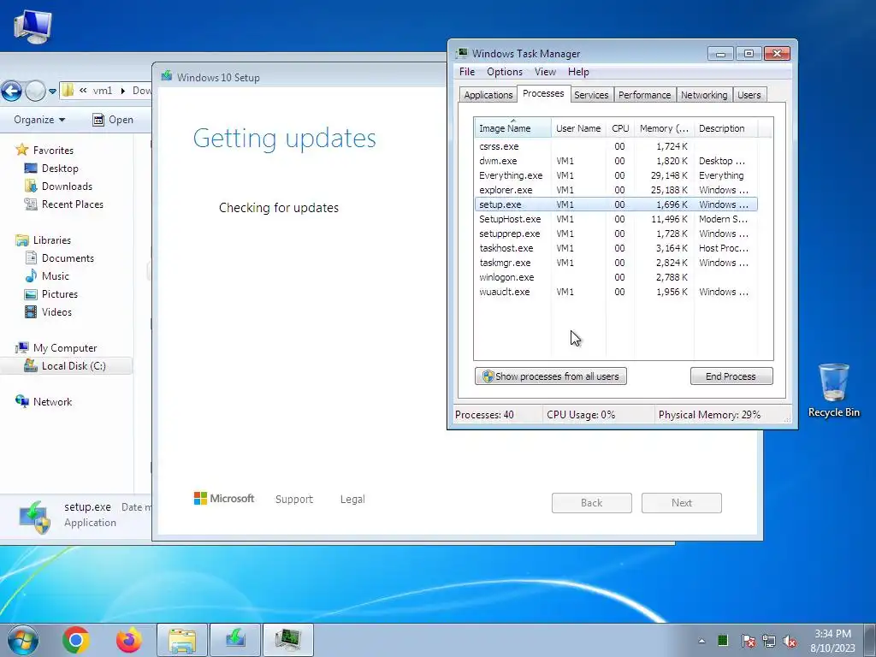Switch to the Performance tab
Screen dimensions: 876x657
tap(644, 94)
